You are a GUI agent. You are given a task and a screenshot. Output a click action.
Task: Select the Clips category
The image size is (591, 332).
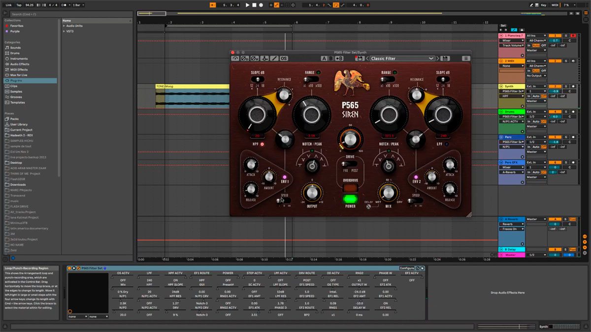click(x=14, y=86)
